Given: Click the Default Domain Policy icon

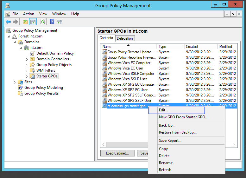Looking at the screenshot, I should pos(32,53).
